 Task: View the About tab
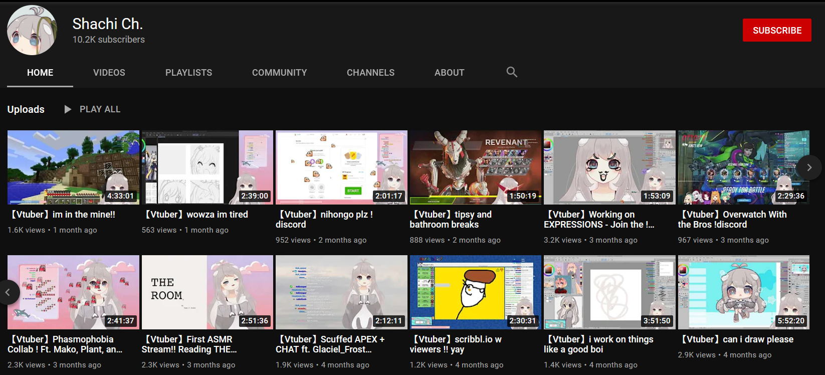[449, 73]
